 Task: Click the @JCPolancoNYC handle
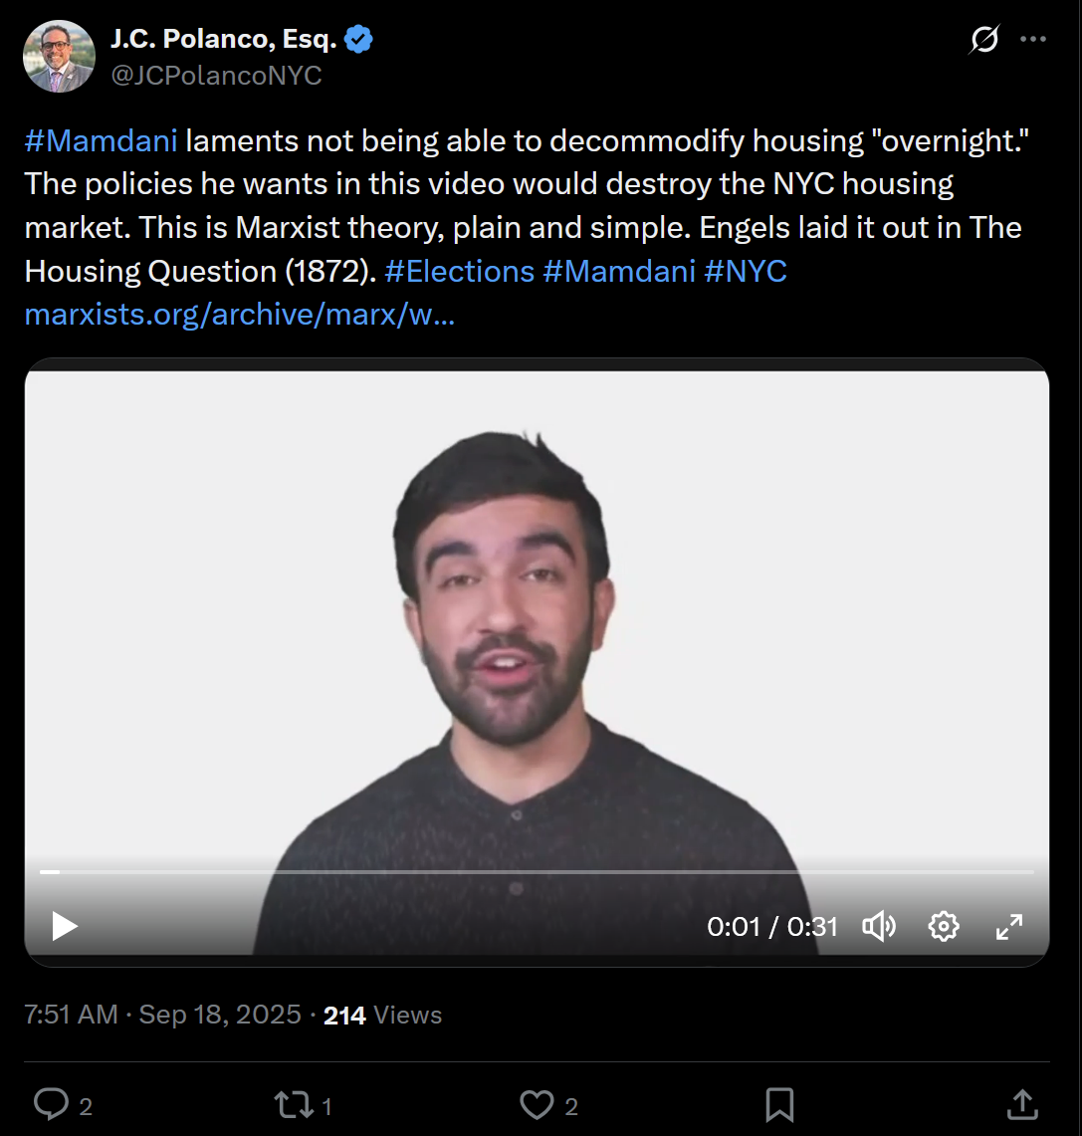(216, 76)
